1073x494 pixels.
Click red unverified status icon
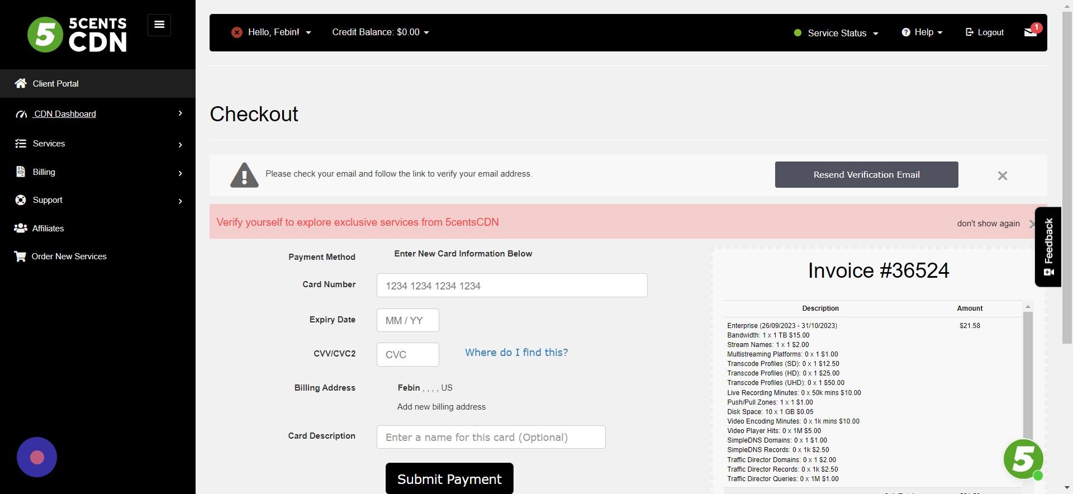click(237, 32)
